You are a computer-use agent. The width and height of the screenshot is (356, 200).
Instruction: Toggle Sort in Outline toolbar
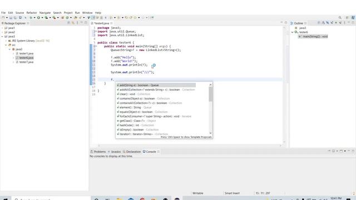point(323,23)
